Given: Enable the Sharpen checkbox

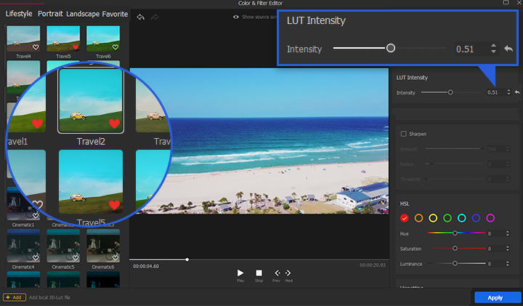Looking at the screenshot, I should (x=404, y=134).
